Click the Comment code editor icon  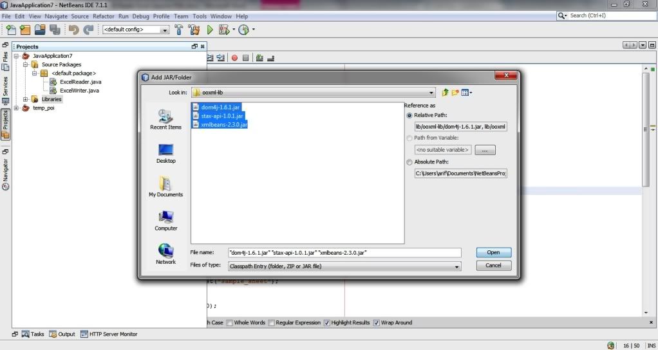(x=259, y=58)
